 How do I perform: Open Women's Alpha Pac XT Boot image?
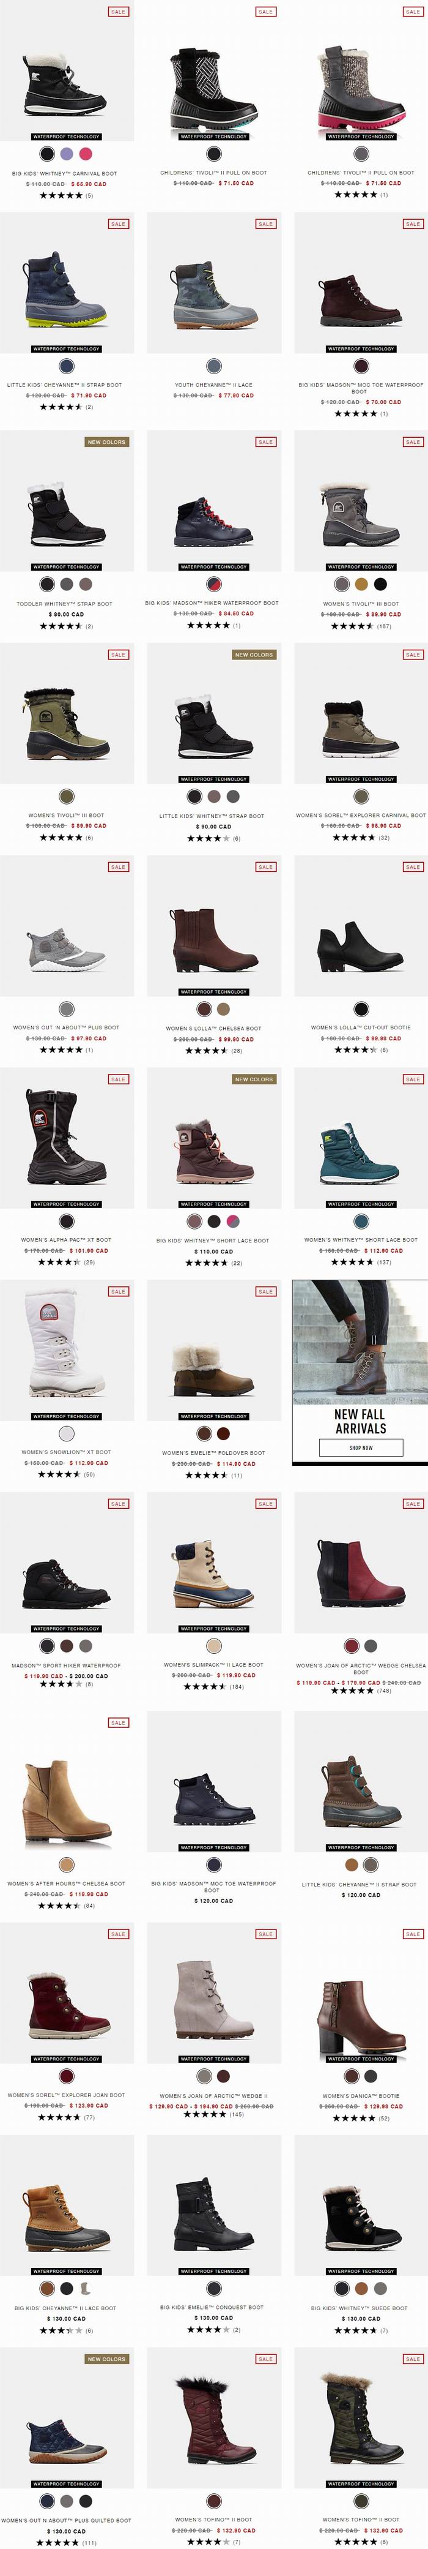tap(66, 1138)
